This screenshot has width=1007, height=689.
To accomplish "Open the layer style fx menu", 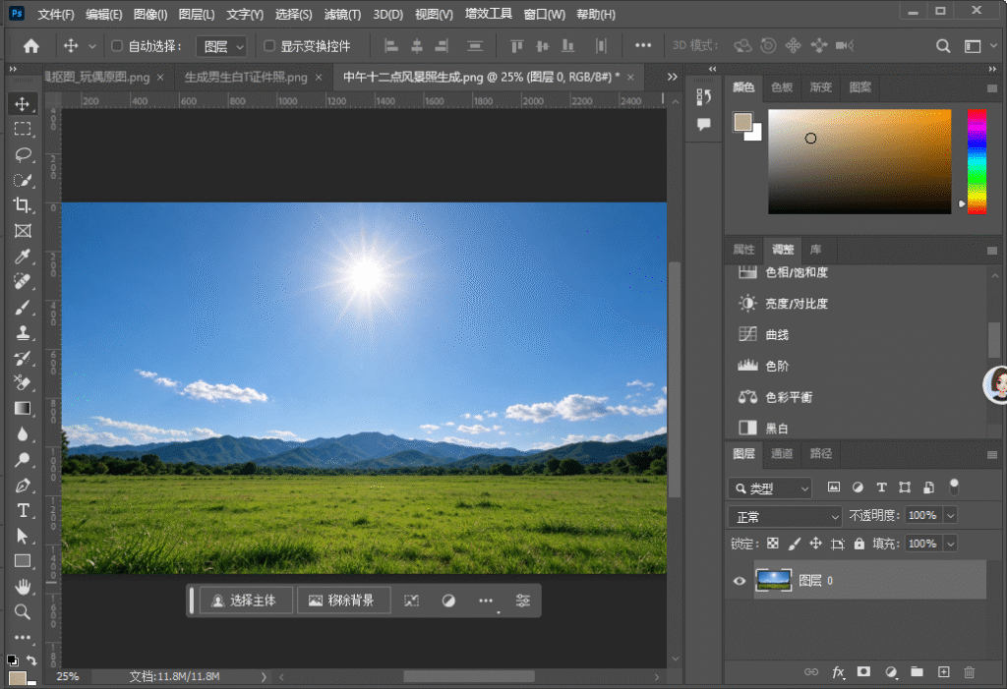I will [x=838, y=671].
